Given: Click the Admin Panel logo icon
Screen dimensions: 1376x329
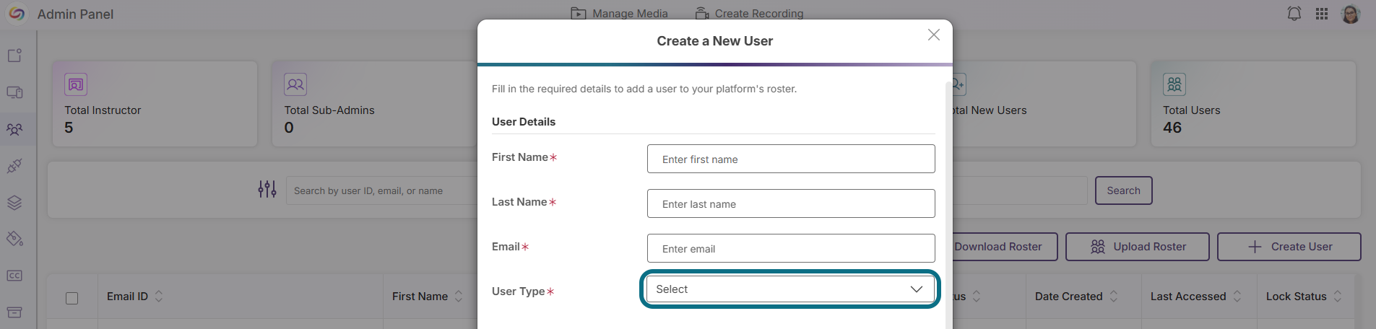Looking at the screenshot, I should click(x=17, y=14).
